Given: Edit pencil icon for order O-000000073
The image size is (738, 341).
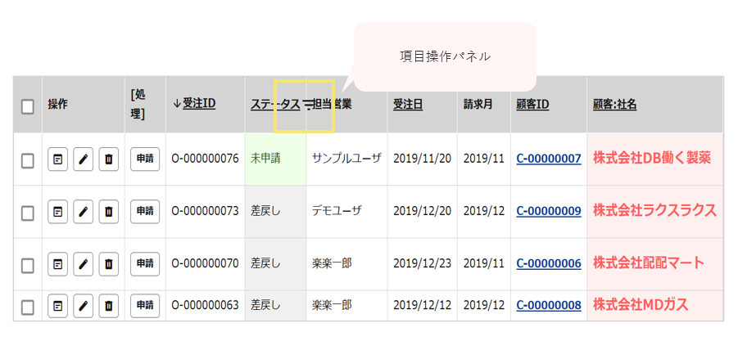Looking at the screenshot, I should [x=84, y=212].
